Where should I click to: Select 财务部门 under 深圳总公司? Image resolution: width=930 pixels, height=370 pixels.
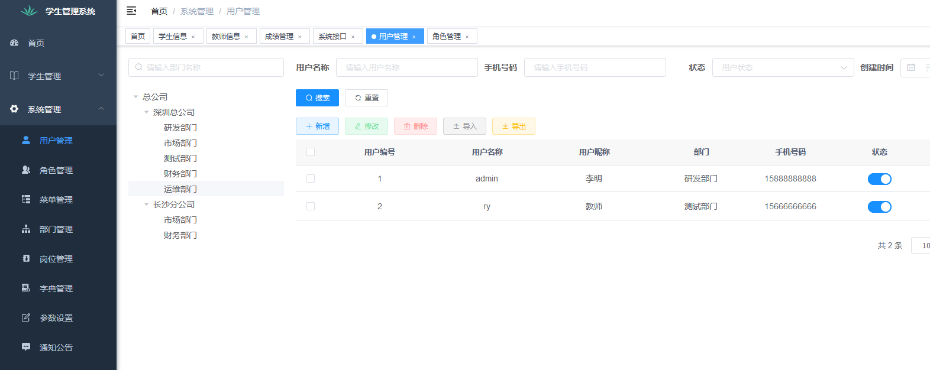[x=180, y=174]
